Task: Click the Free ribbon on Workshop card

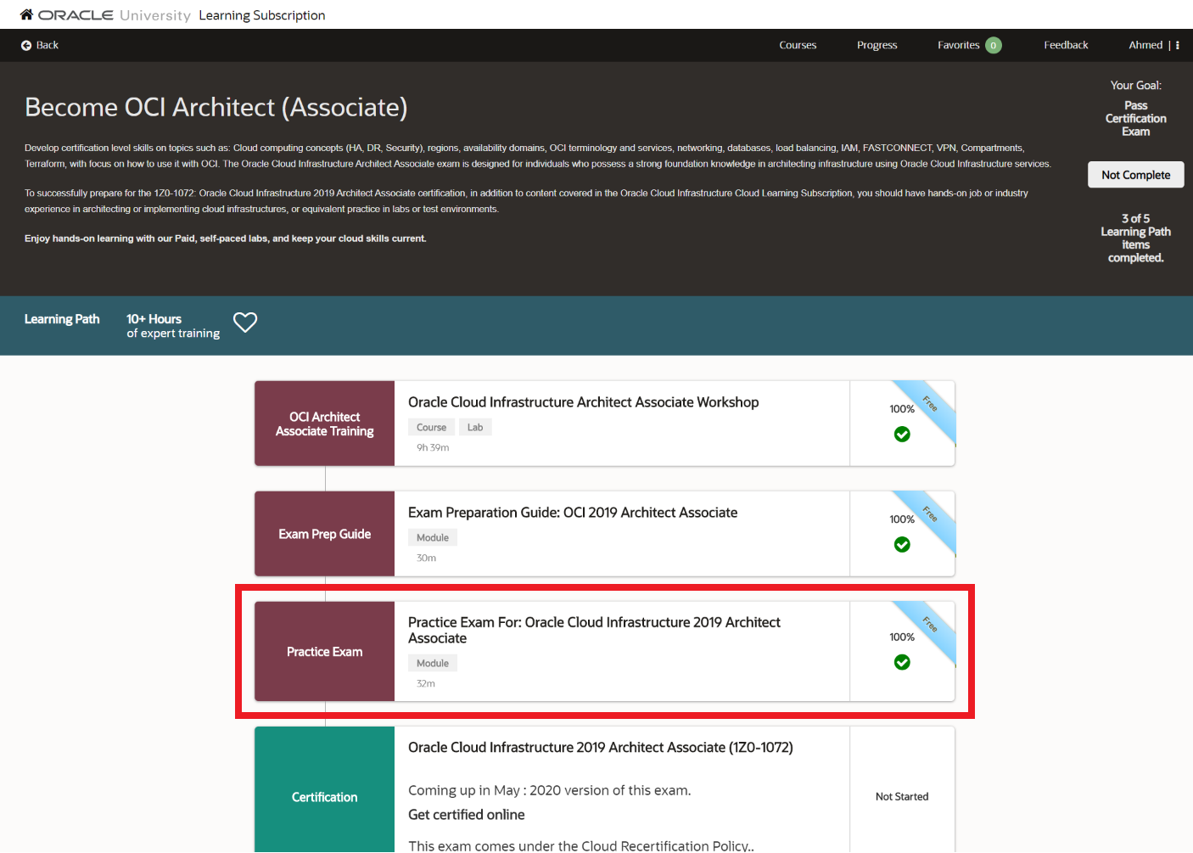Action: pyautogui.click(x=932, y=405)
